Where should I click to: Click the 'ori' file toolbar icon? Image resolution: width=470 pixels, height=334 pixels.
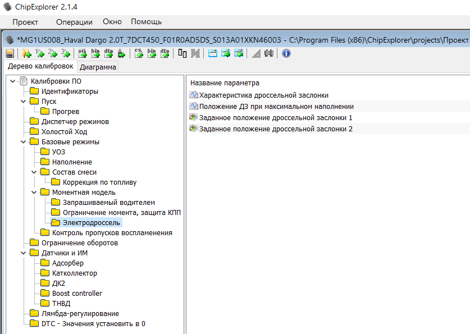click(x=82, y=53)
